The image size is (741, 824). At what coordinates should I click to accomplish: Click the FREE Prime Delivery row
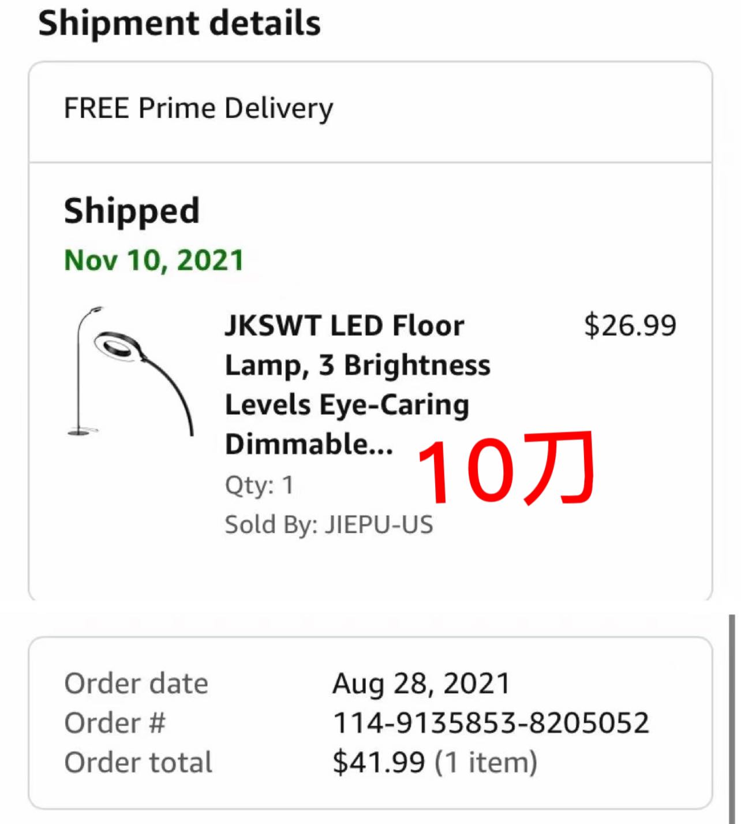[199, 109]
